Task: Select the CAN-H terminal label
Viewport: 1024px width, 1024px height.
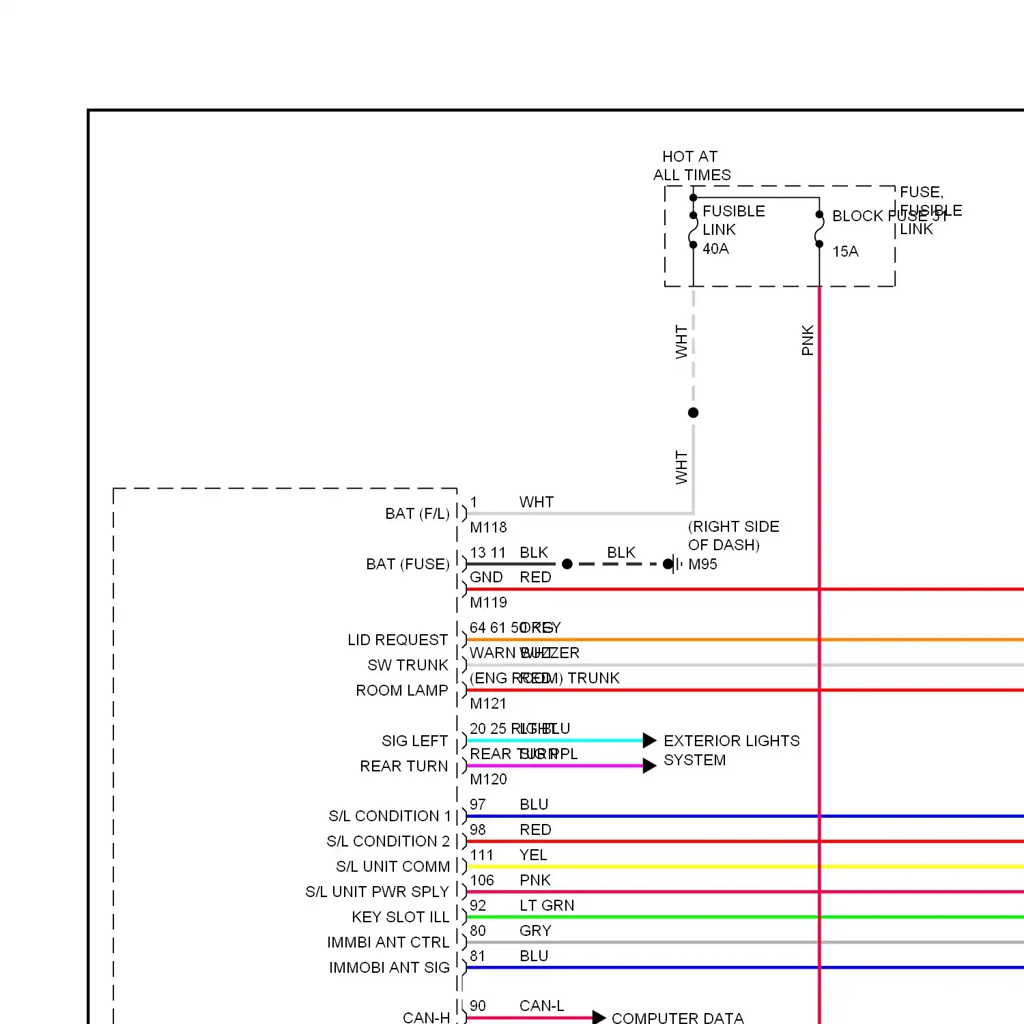Action: [426, 1017]
